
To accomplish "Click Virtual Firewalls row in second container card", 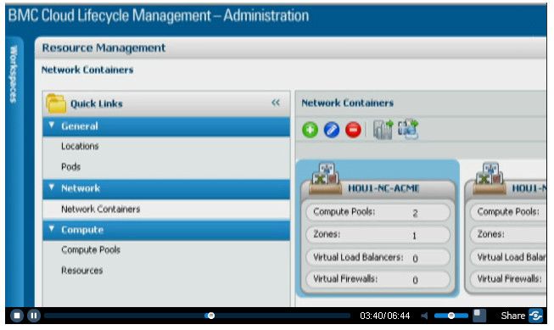I will point(508,279).
